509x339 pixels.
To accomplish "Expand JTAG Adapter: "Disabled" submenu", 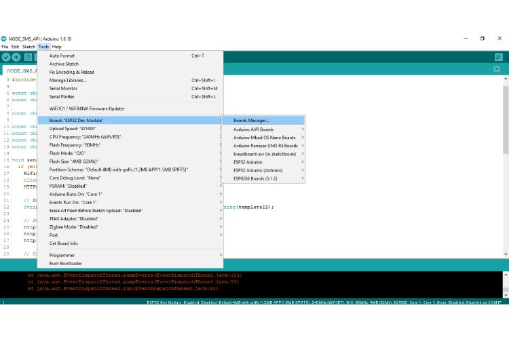I will (x=130, y=218).
